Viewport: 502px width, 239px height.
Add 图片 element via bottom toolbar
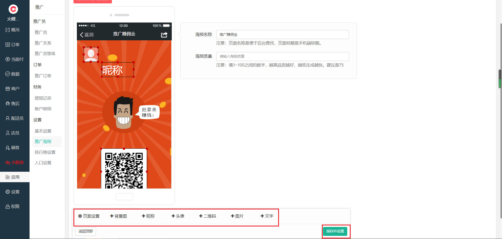[x=237, y=216]
